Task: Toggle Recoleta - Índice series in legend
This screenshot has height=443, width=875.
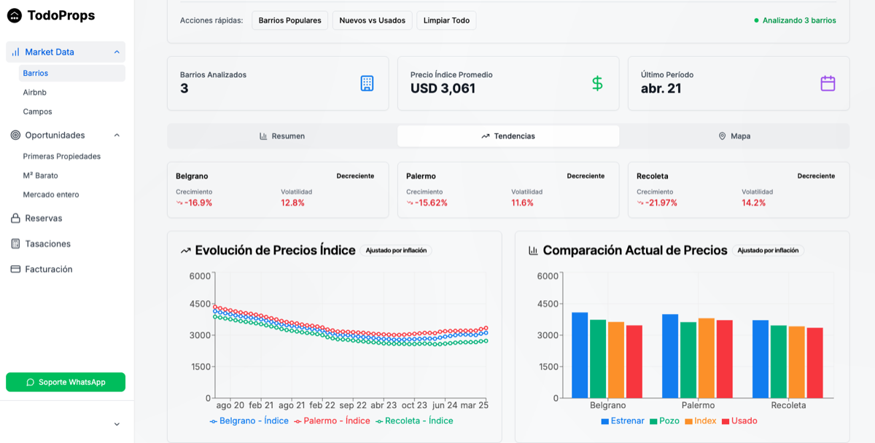Action: 413,421
